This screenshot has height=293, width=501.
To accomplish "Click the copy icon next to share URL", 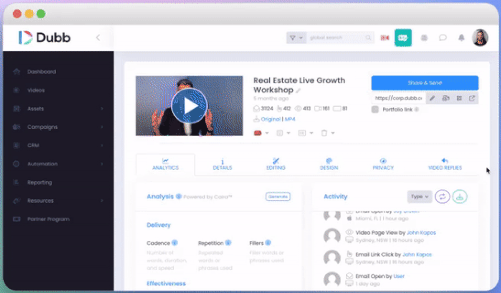I will (x=445, y=98).
